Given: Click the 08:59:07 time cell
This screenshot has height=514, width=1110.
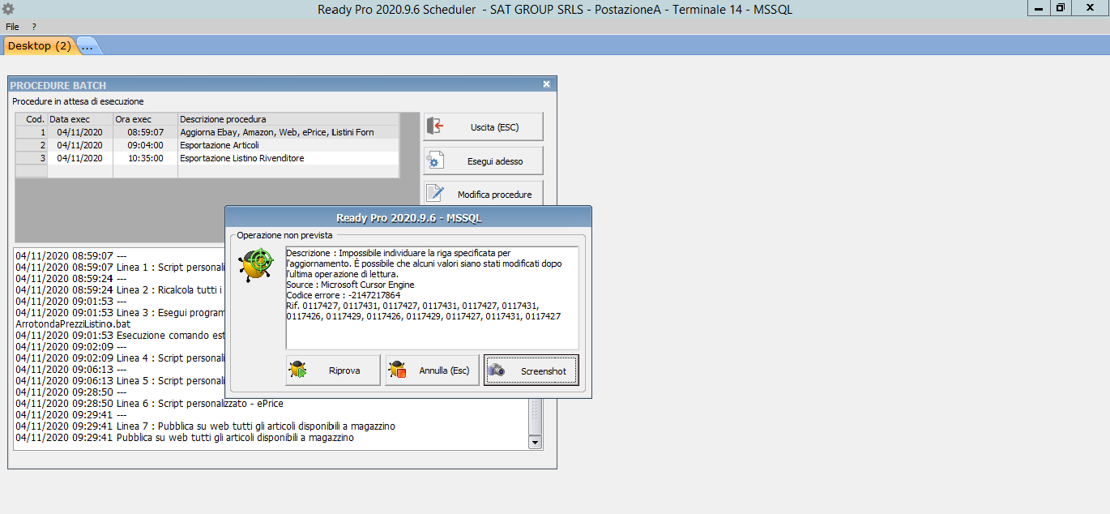Looking at the screenshot, I should point(146,132).
